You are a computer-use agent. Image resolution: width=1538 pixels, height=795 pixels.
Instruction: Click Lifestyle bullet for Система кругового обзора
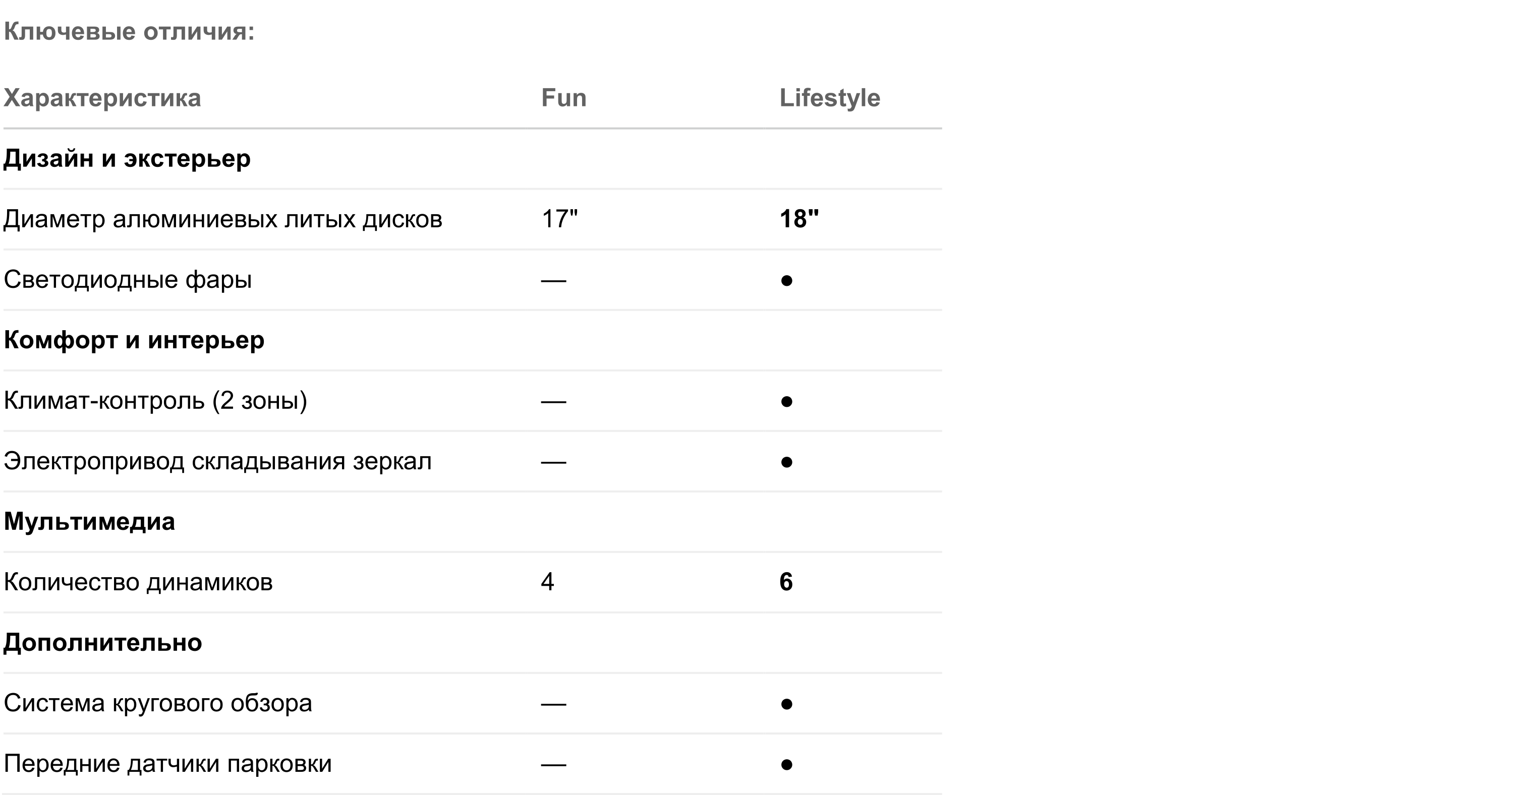(x=786, y=704)
